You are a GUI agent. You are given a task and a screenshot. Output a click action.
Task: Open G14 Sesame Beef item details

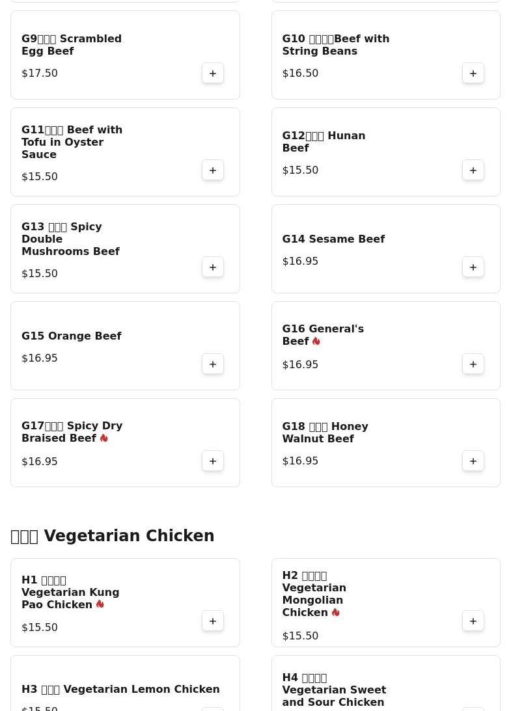[333, 239]
